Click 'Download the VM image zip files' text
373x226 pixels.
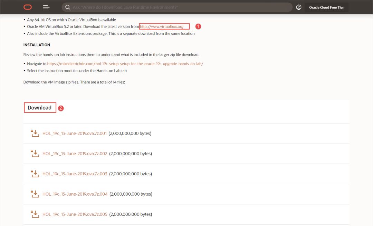74,82
